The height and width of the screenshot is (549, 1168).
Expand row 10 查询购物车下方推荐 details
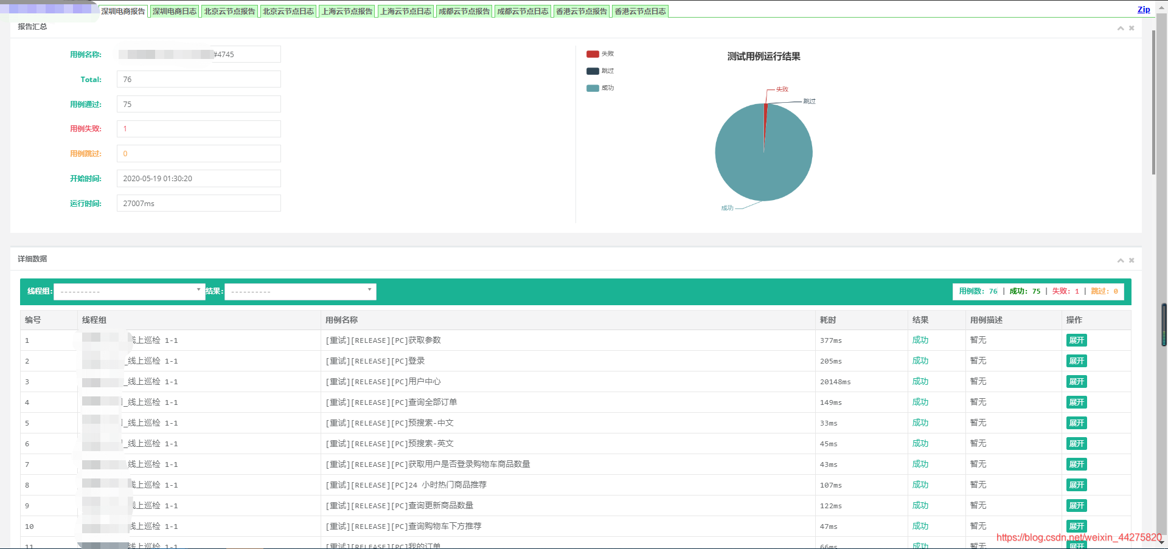(1076, 527)
